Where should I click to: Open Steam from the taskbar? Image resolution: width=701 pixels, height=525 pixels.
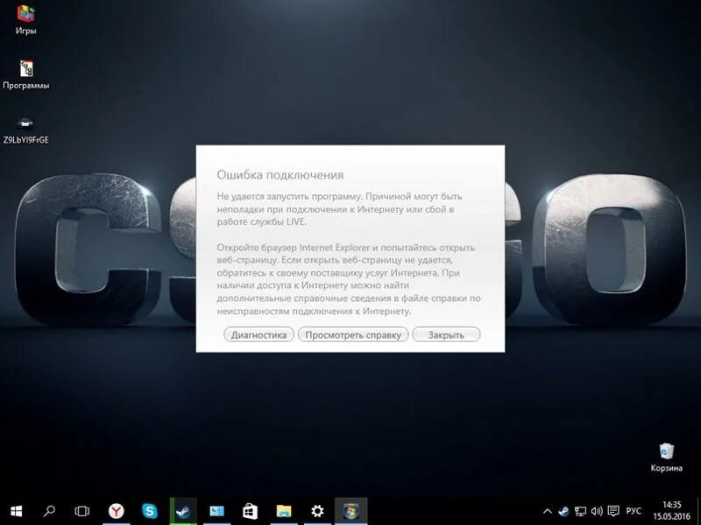tap(184, 510)
